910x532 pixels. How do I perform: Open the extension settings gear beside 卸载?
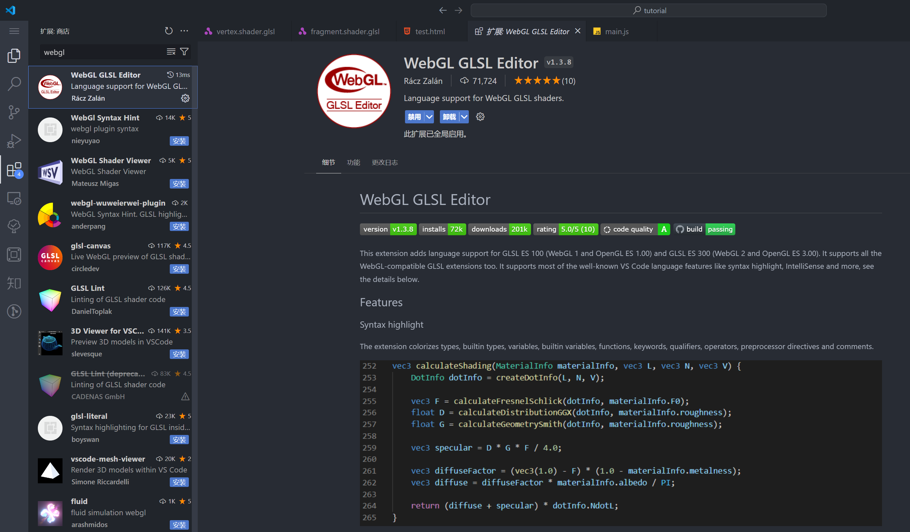point(480,117)
